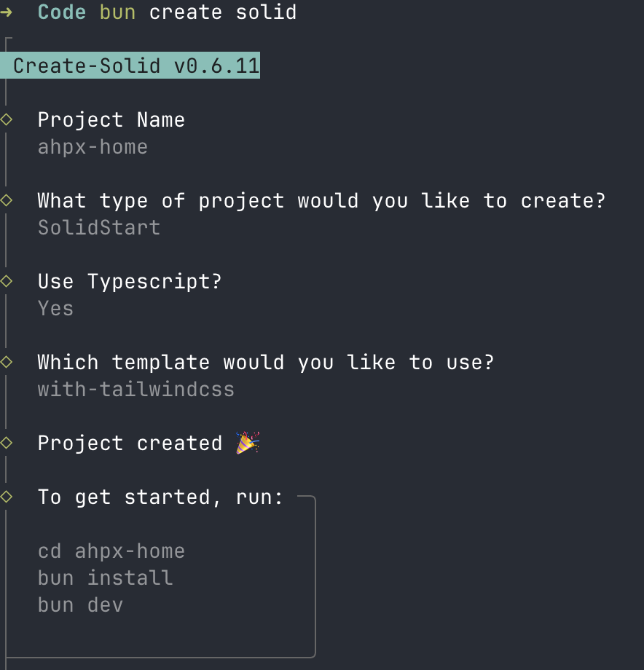Click the "cd ahpx-home" command line
The width and height of the screenshot is (644, 670).
click(x=111, y=551)
